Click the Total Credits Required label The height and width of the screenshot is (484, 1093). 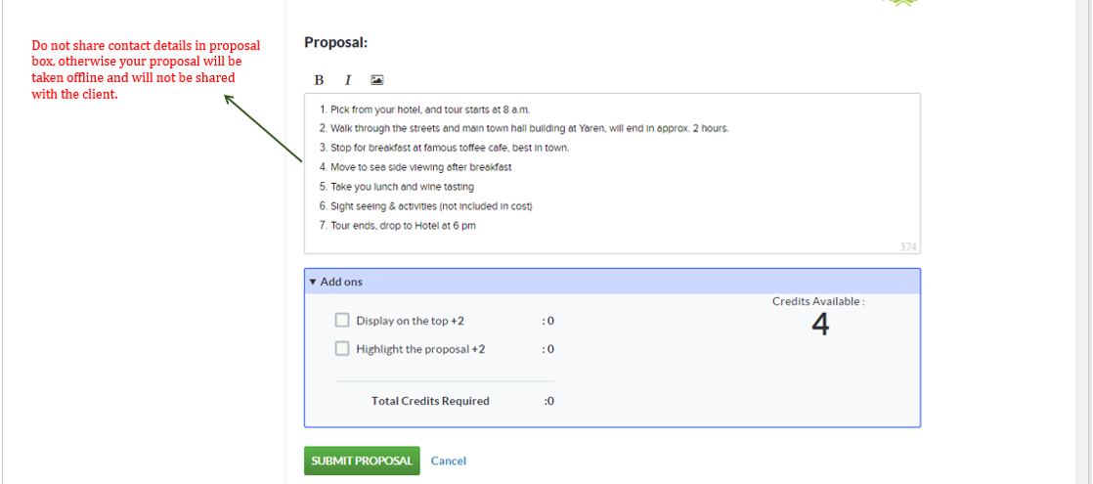click(x=430, y=401)
